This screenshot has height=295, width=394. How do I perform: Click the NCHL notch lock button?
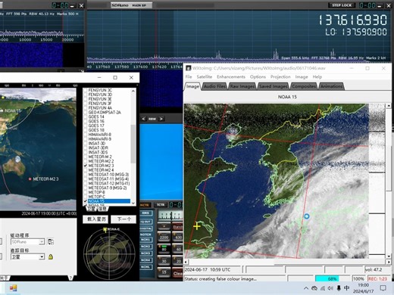point(146,267)
